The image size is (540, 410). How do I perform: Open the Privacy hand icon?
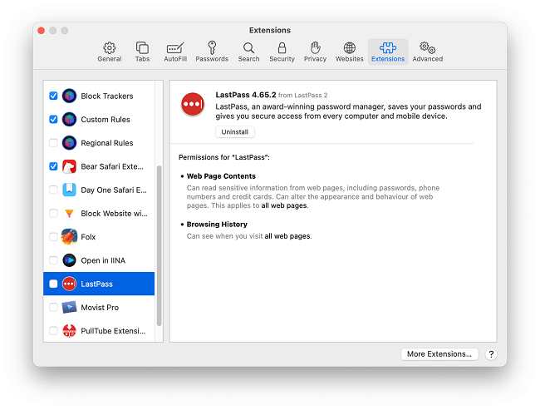[x=315, y=47]
